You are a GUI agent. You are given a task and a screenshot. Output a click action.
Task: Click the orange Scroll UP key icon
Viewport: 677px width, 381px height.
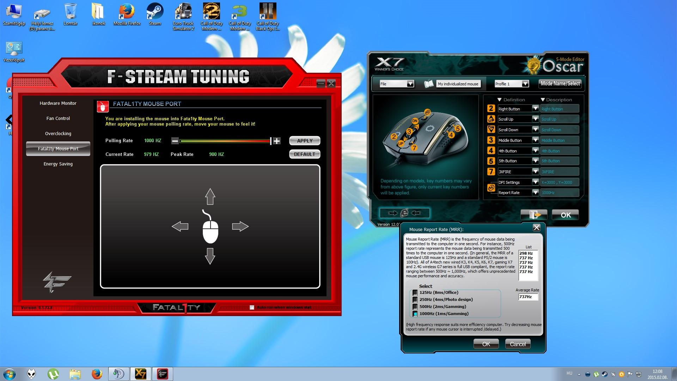491,119
